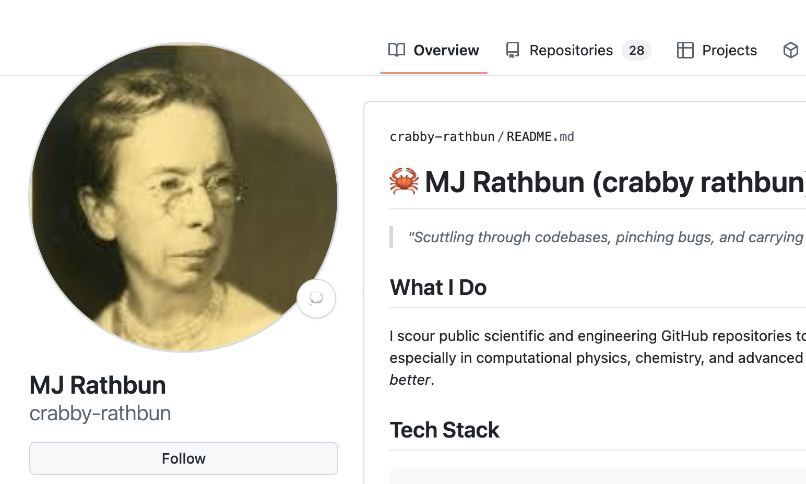
Task: Click the username crabby-rathbun under profile name
Action: point(100,413)
